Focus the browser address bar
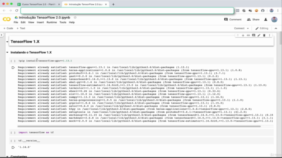This screenshot has width=282, height=158. click(127, 11)
